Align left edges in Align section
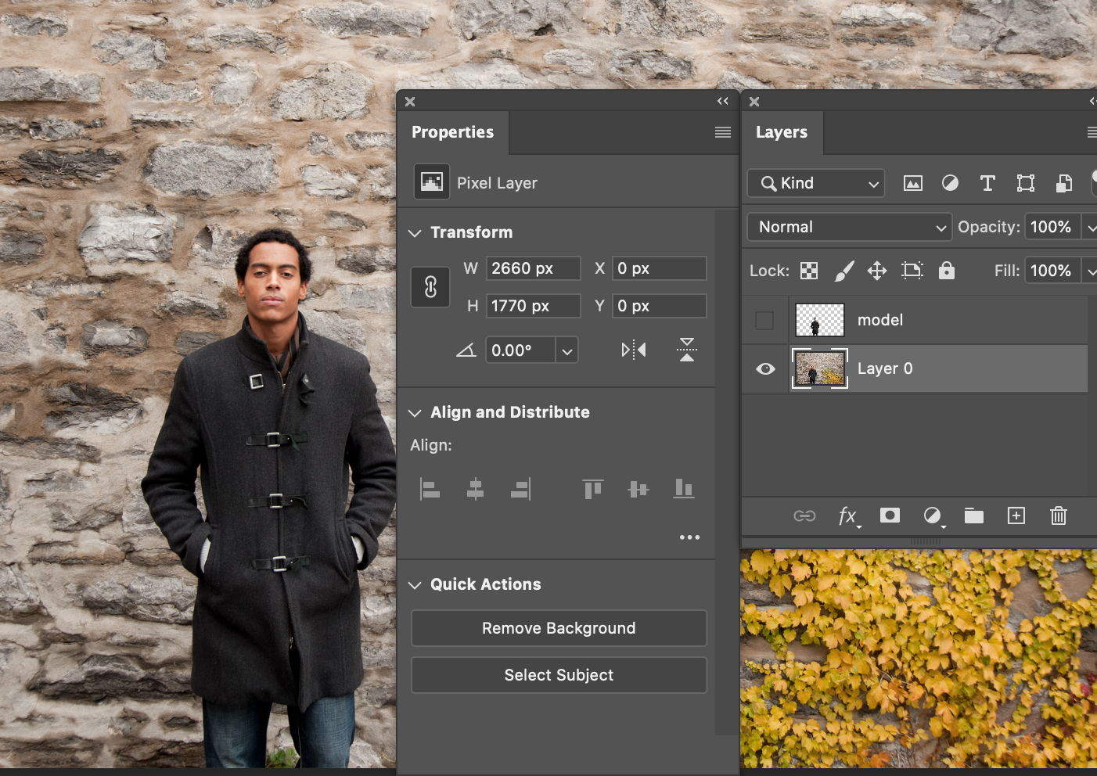This screenshot has height=776, width=1097. point(430,489)
